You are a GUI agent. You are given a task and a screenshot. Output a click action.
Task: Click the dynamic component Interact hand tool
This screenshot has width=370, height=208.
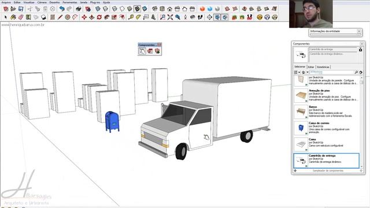[142, 51]
